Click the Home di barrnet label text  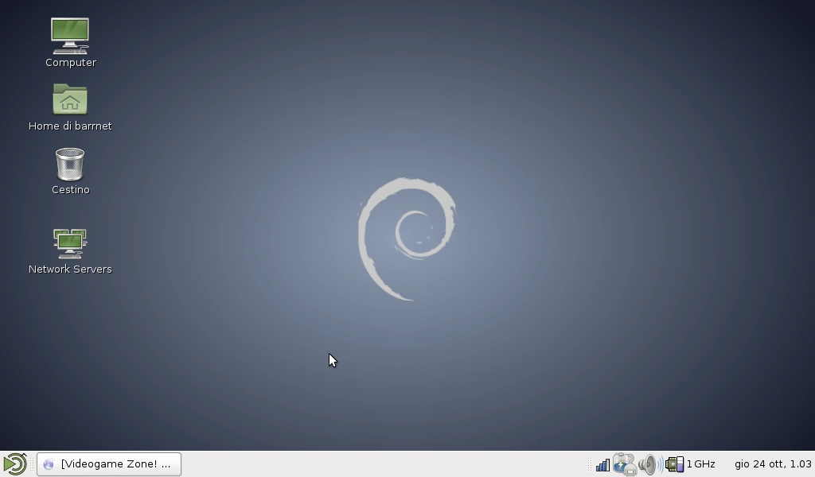coord(70,126)
